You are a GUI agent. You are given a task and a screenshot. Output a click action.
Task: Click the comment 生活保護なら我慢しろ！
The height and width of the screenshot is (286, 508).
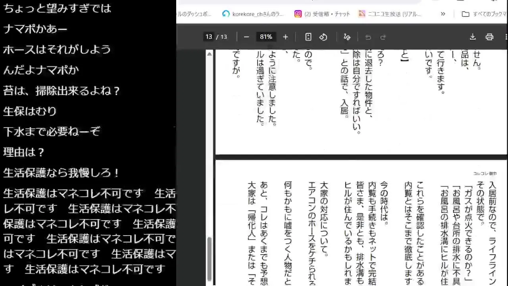tap(62, 173)
